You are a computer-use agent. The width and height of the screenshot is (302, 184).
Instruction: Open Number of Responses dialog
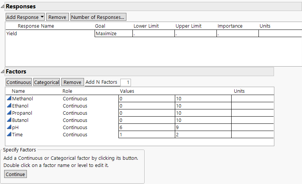tap(98, 17)
